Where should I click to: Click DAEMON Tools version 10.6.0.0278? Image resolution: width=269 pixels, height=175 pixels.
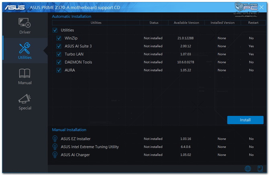tap(185, 62)
